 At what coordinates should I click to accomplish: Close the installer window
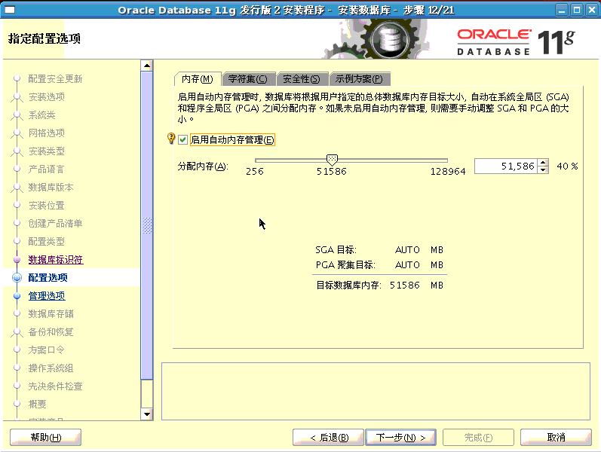click(591, 10)
